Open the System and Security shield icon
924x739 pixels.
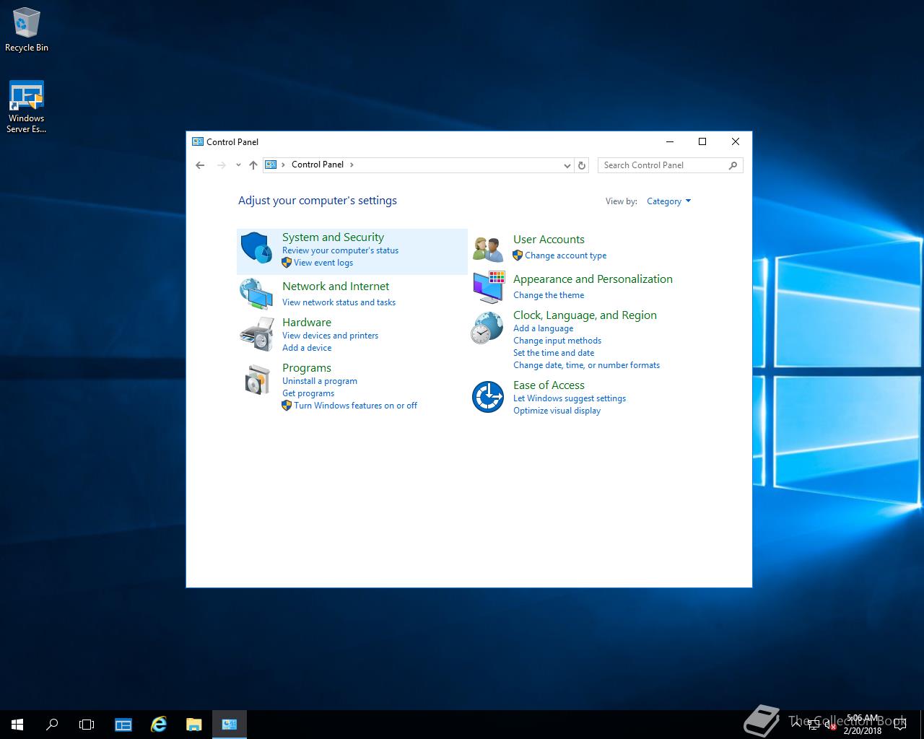pyautogui.click(x=256, y=248)
